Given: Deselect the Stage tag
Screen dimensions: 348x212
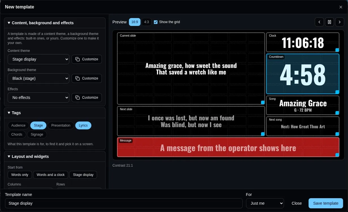Looking at the screenshot, I should (x=38, y=125).
